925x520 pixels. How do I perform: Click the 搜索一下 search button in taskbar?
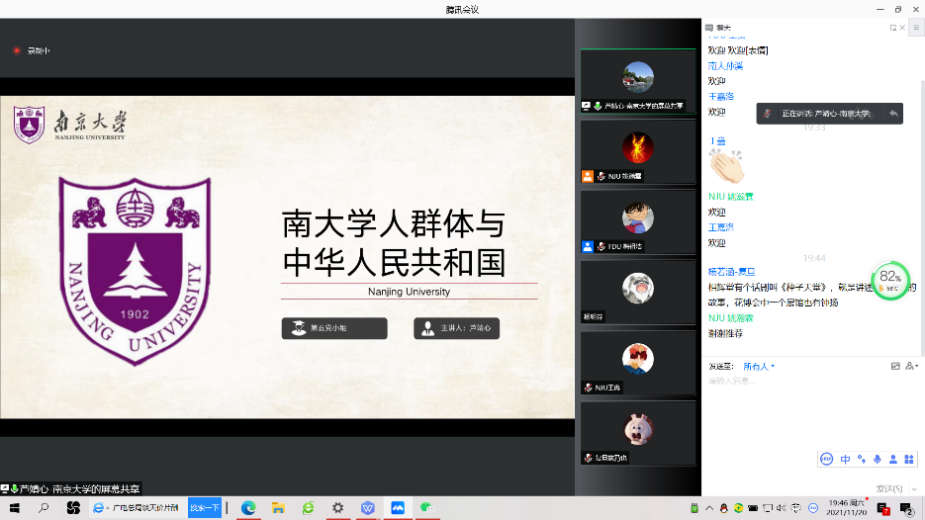click(x=205, y=508)
